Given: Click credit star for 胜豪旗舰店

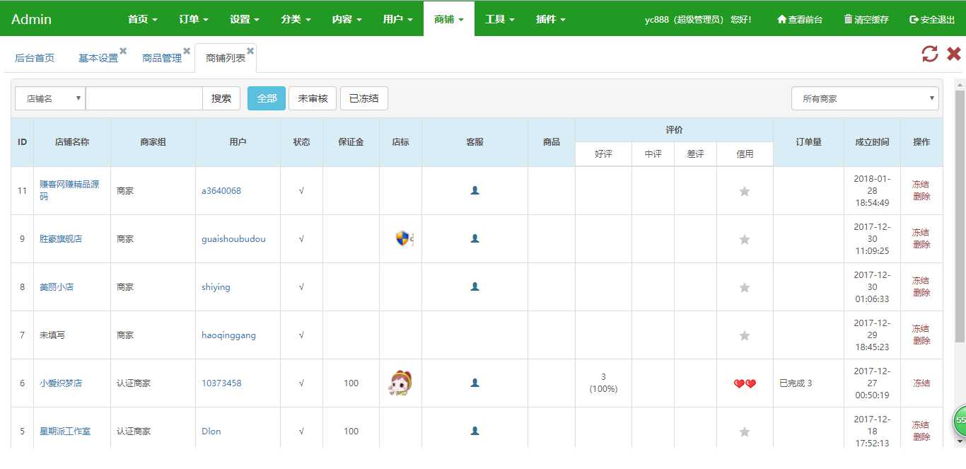Looking at the screenshot, I should pos(745,239).
